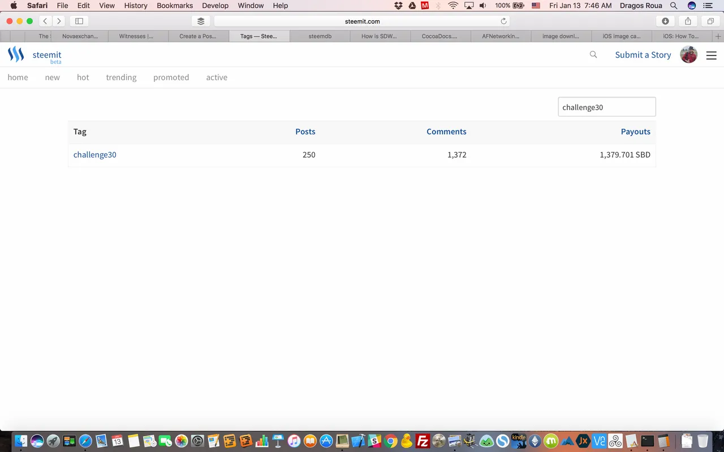724x452 pixels.
Task: Toggle the Safari sidebar button
Action: 79,21
